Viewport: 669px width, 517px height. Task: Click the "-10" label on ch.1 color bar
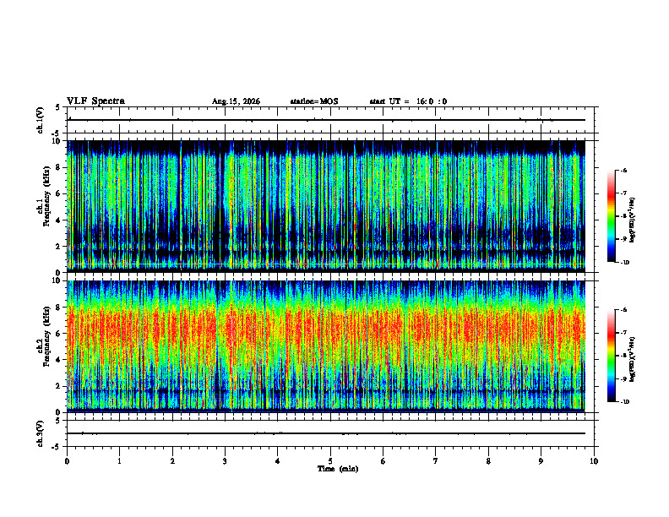tap(625, 263)
